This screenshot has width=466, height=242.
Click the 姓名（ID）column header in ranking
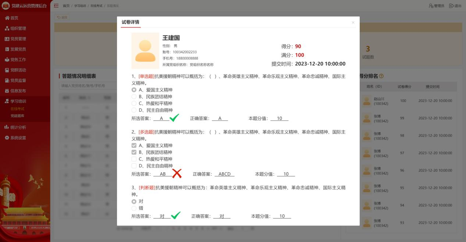pos(375,87)
